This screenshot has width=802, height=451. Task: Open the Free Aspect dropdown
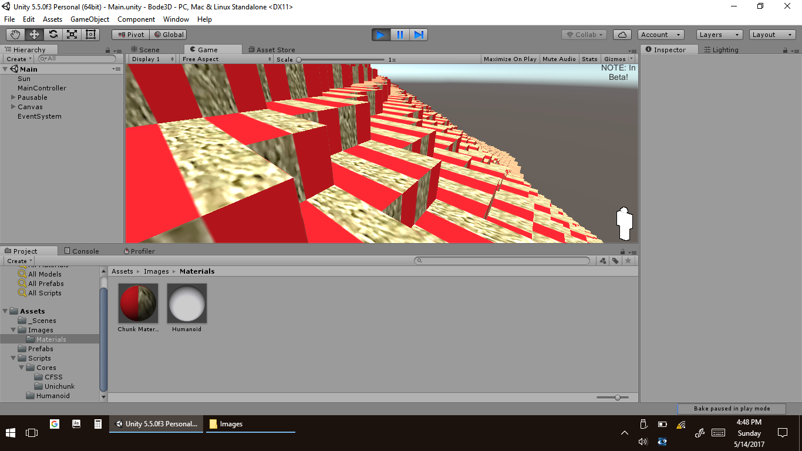tap(227, 59)
